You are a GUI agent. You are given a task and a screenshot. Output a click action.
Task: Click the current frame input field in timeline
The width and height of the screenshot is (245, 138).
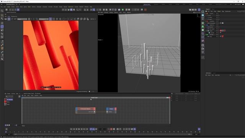102,129
